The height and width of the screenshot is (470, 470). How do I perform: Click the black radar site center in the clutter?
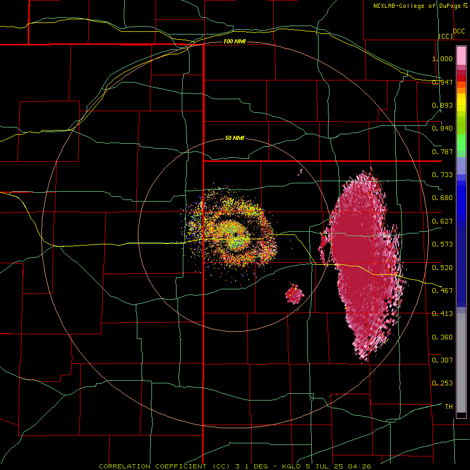tap(236, 234)
